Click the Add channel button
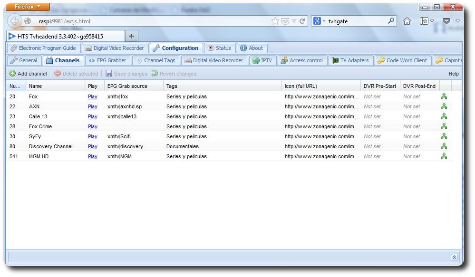475x277 pixels. click(28, 74)
